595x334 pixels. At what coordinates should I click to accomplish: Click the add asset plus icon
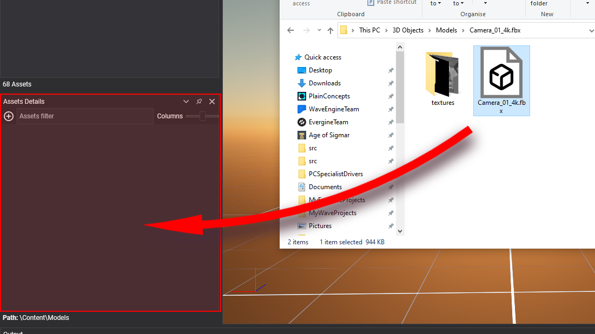click(9, 116)
